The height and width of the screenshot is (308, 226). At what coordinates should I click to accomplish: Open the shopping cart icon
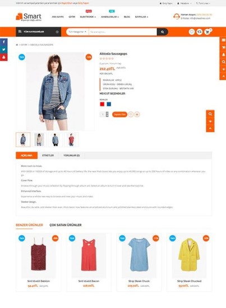(207, 32)
